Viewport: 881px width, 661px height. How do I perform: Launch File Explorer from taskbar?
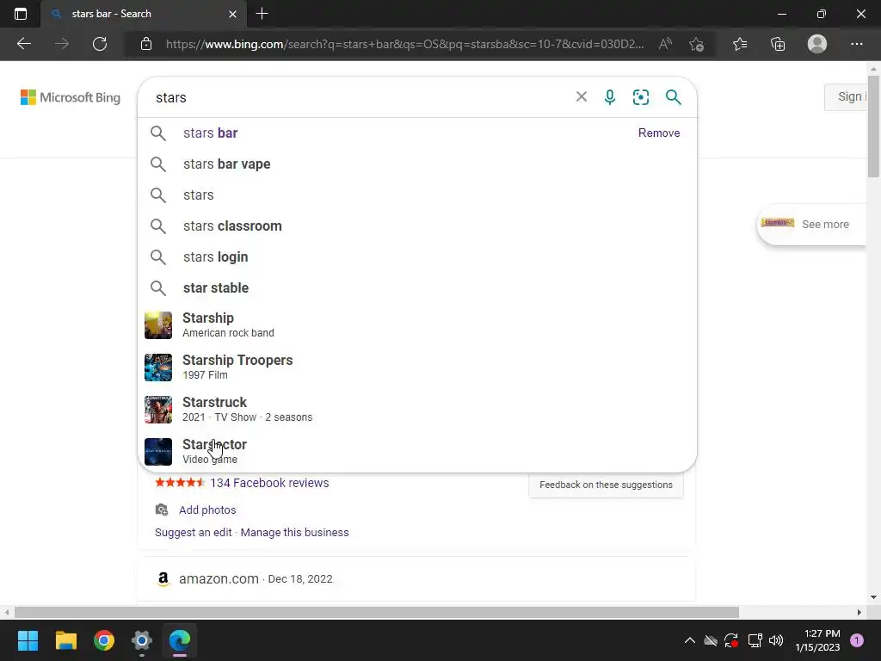tap(65, 640)
